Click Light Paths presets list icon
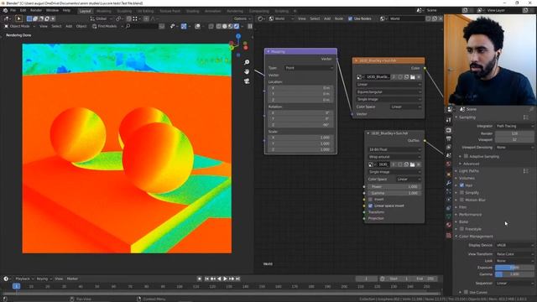This screenshot has height=302, width=537. point(526,171)
